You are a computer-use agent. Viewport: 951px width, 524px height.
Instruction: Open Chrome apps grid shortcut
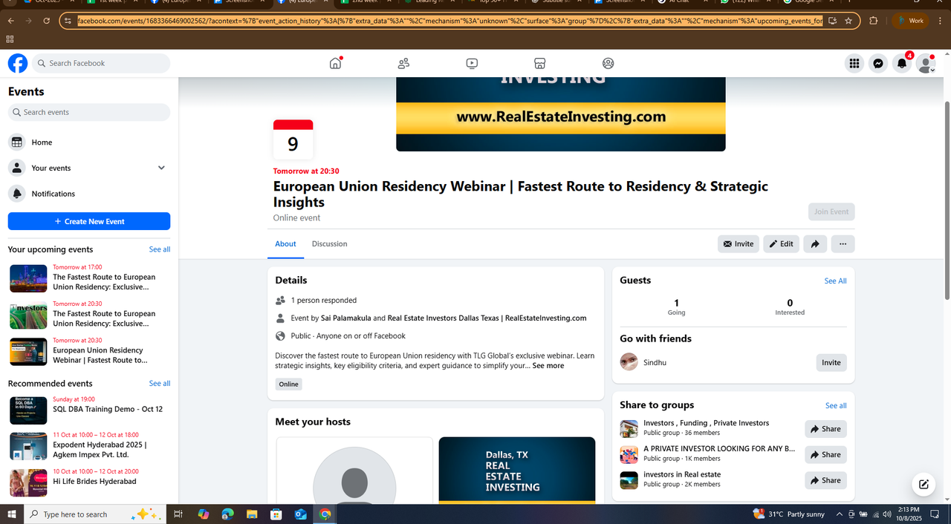point(10,39)
